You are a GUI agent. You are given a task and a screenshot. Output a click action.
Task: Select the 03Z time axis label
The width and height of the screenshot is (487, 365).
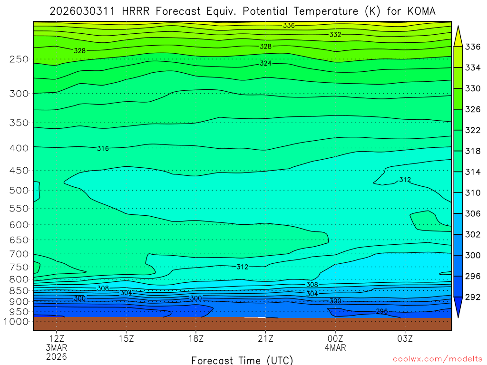coord(405,338)
